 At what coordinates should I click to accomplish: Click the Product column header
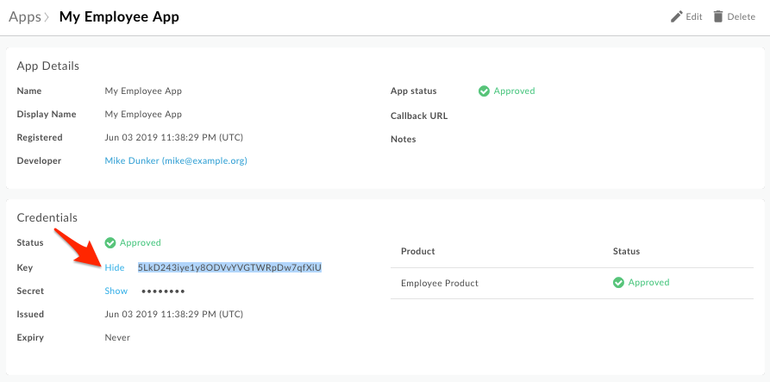point(418,252)
